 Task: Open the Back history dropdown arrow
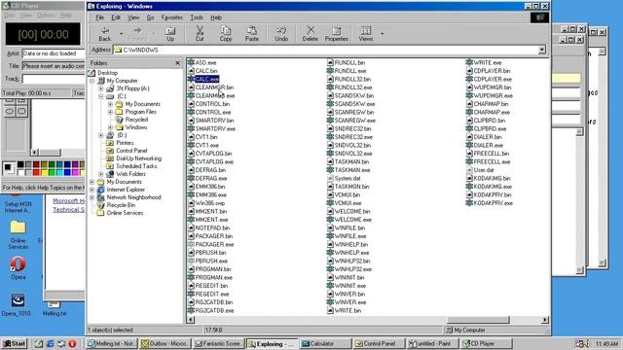121,34
